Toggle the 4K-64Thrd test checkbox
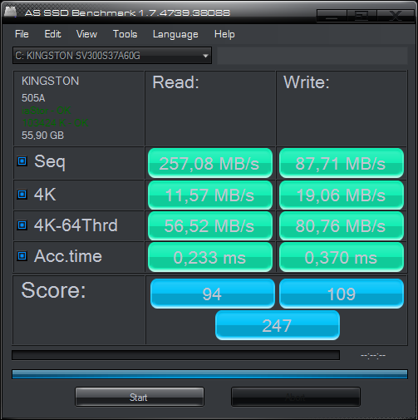 [x=22, y=225]
